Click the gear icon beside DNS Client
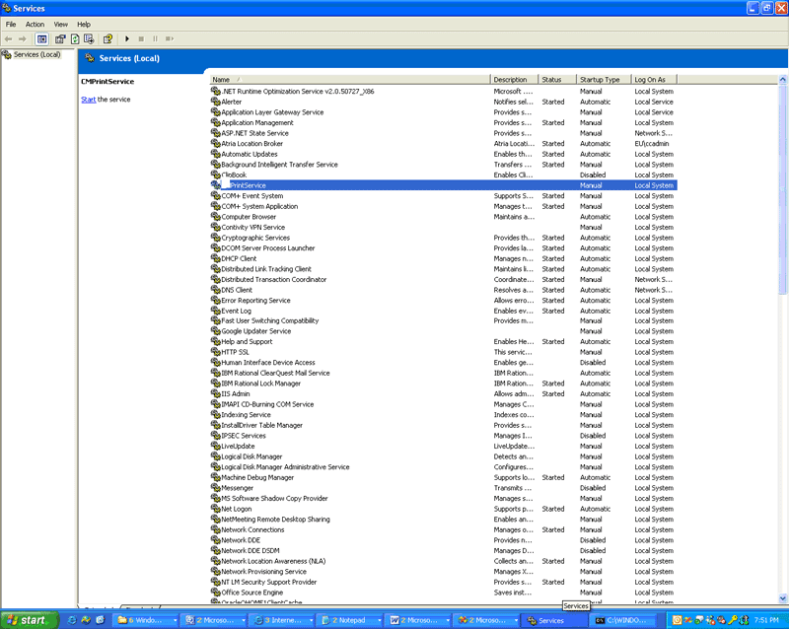Viewport: 789px width, 629px height. click(215, 290)
